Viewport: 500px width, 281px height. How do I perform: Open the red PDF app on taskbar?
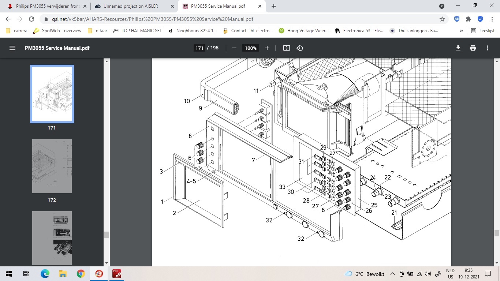tap(117, 274)
